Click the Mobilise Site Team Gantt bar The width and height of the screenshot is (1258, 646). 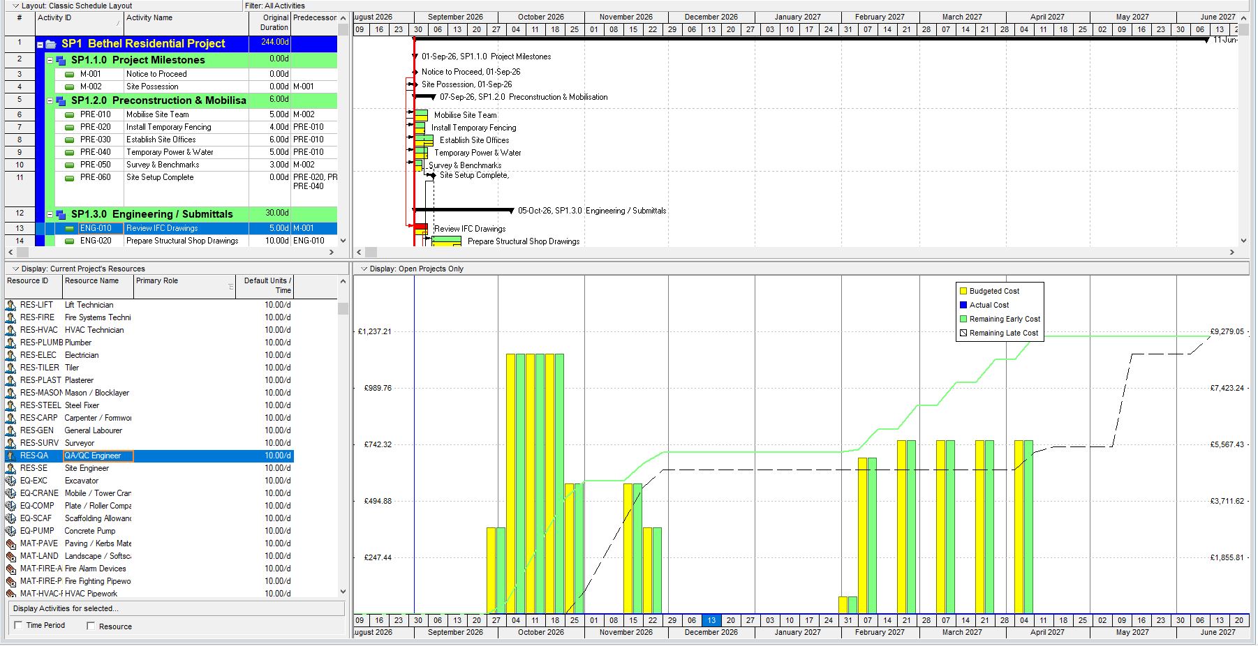421,115
